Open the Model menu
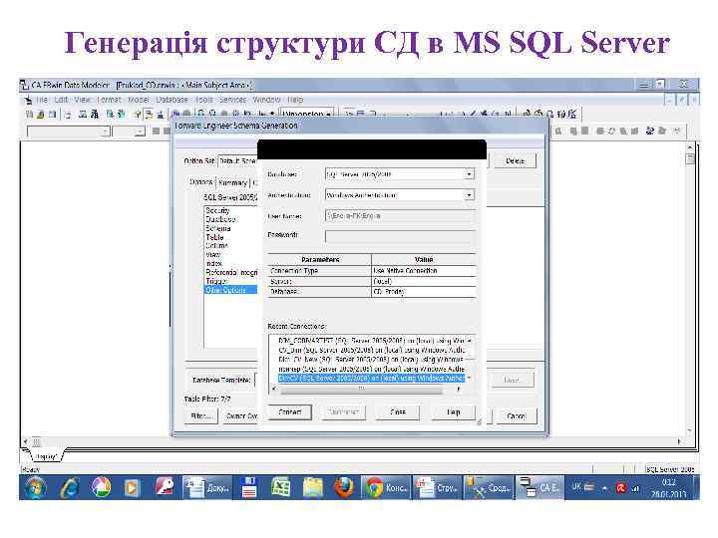The image size is (718, 538). point(139,100)
